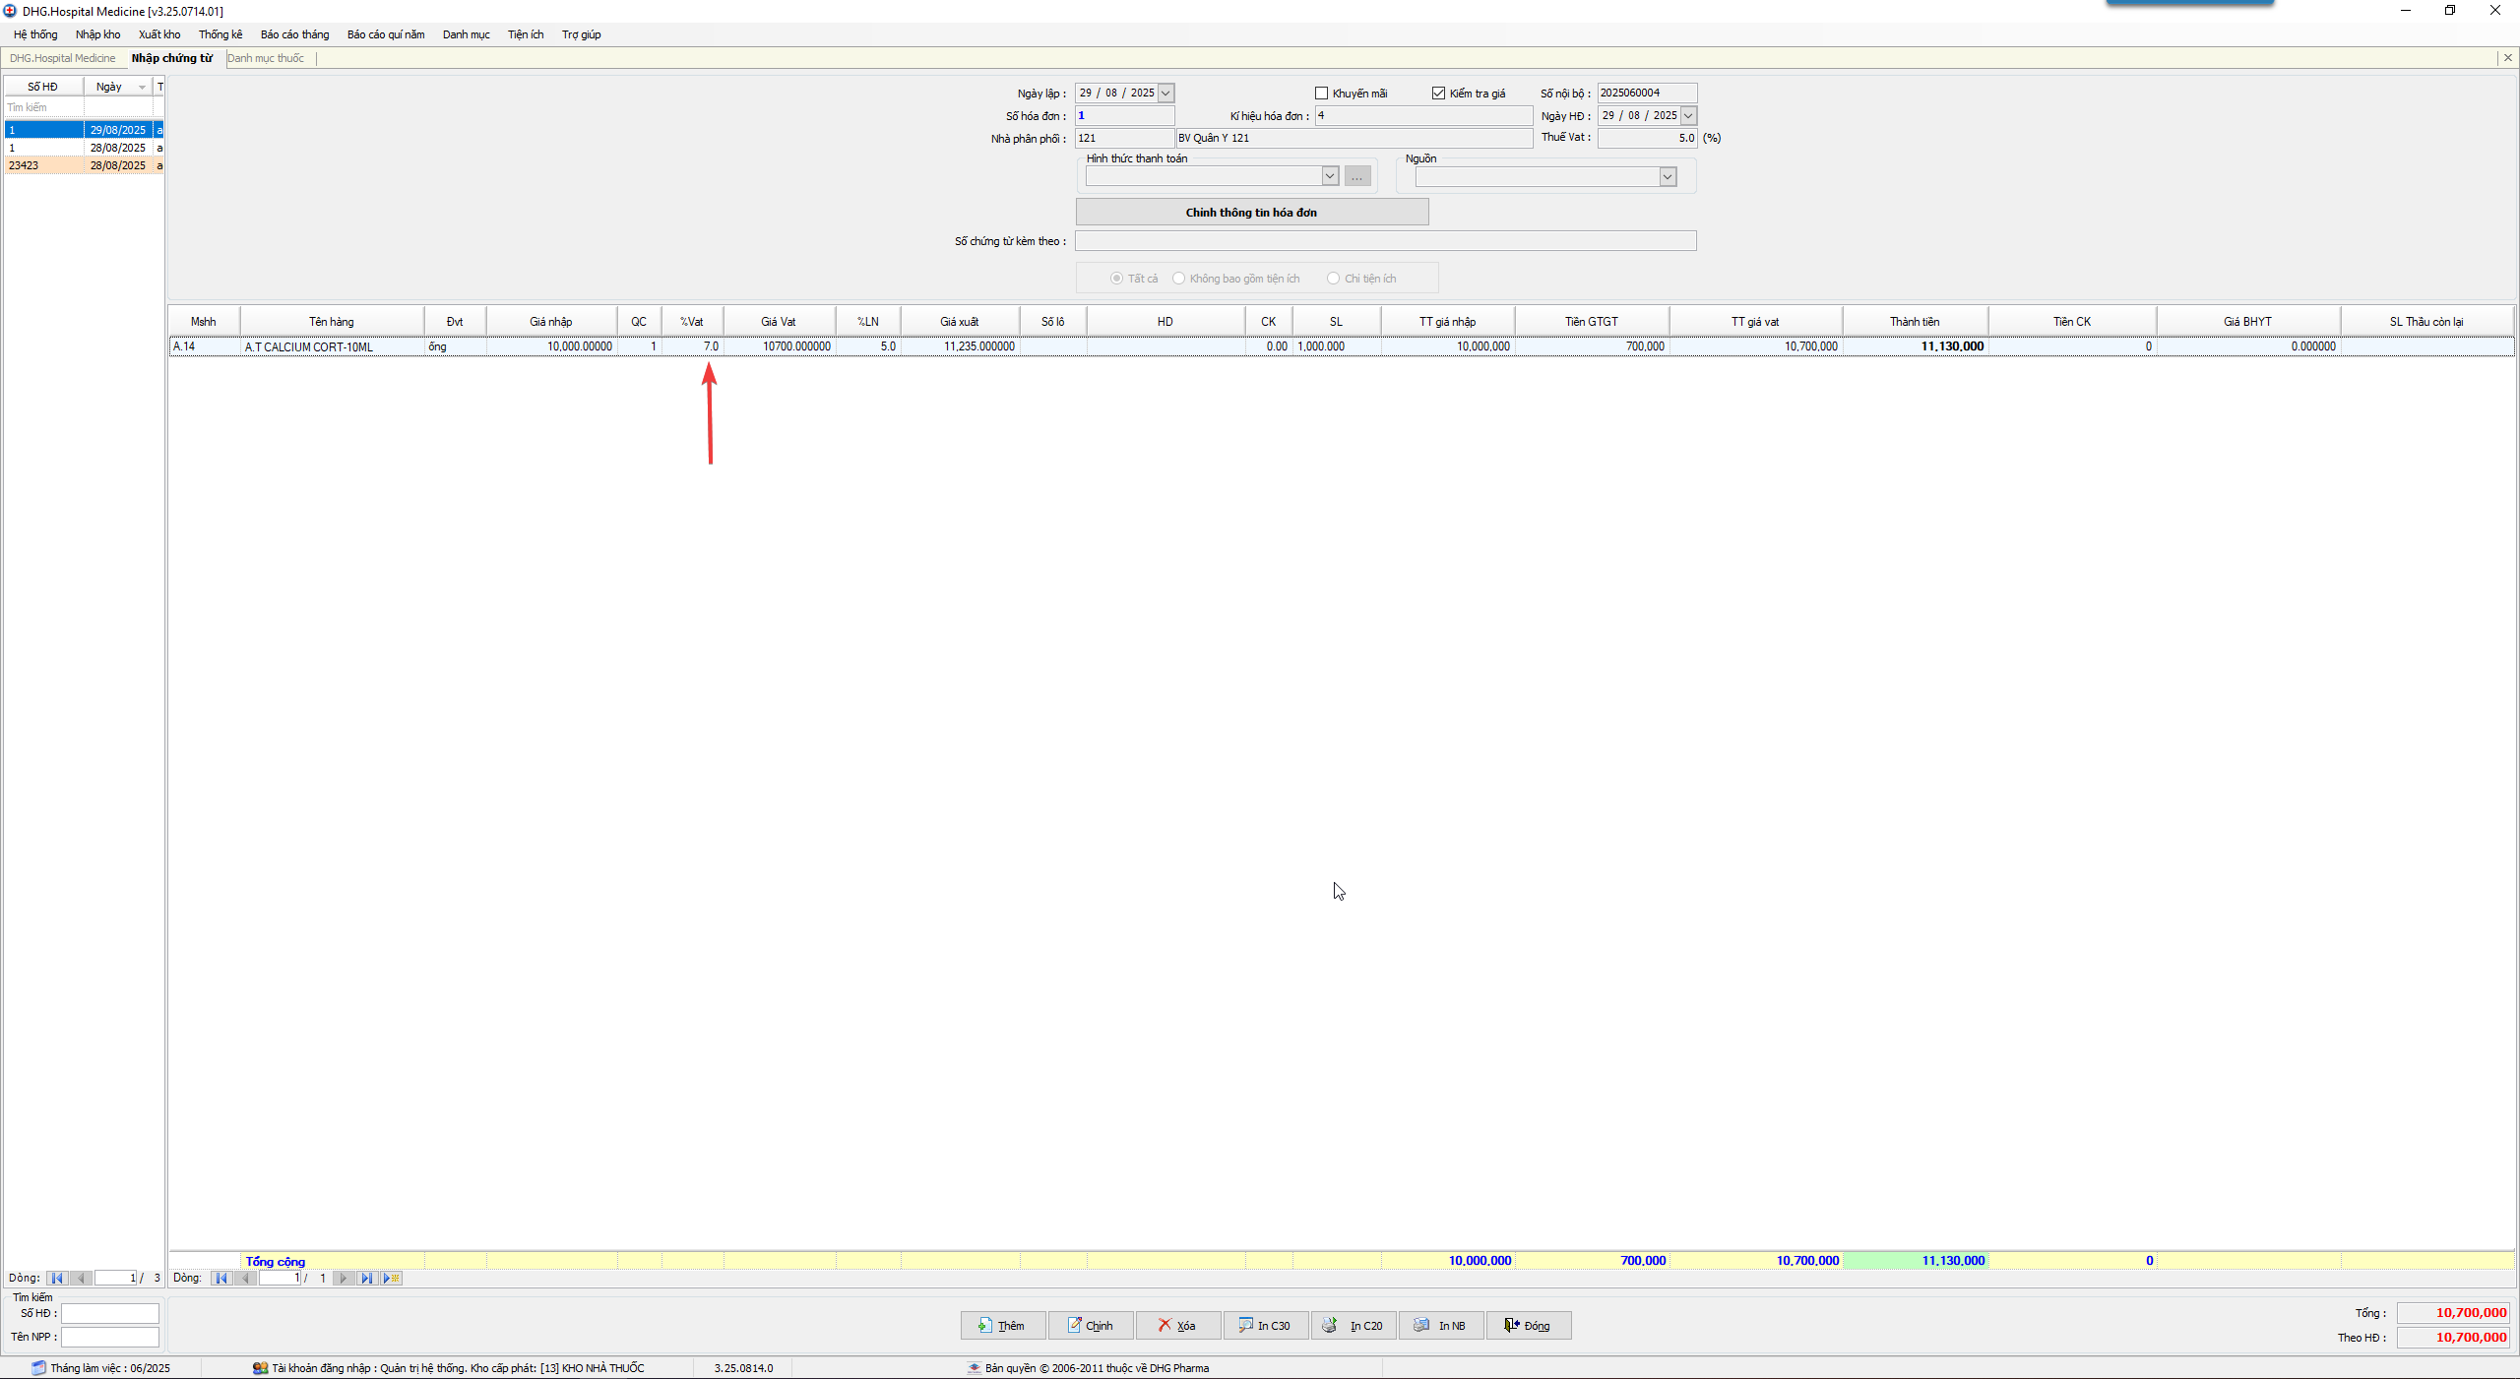Close the form with the Đóng button
The image size is (2520, 1379).
(x=1528, y=1326)
